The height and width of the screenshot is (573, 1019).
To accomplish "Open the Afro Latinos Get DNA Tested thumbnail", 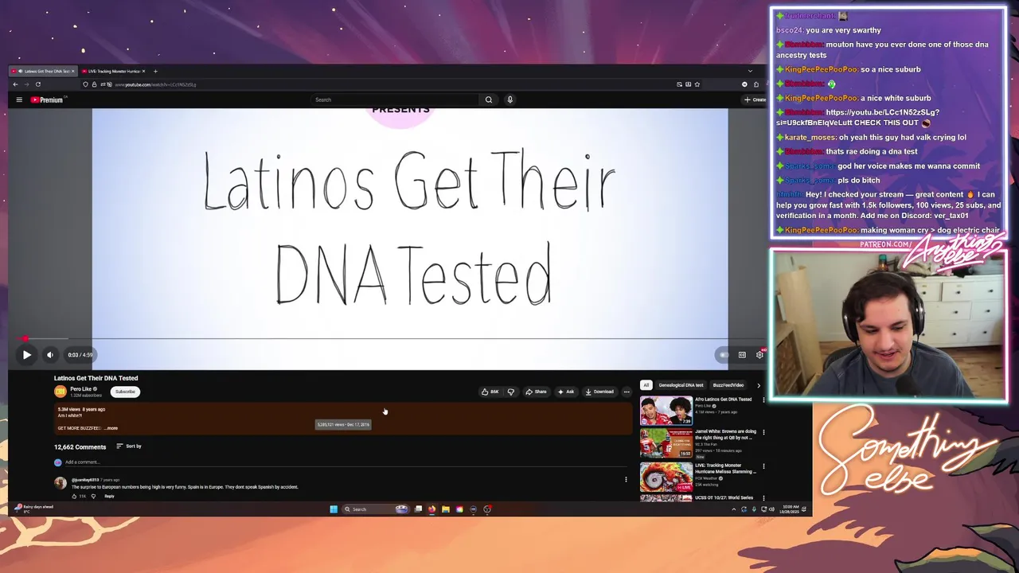I will click(666, 411).
